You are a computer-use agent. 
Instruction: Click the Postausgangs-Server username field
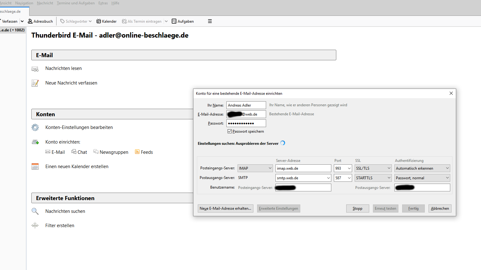(x=422, y=187)
